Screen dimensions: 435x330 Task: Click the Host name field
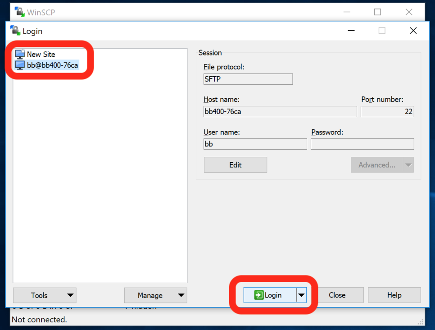(x=280, y=112)
